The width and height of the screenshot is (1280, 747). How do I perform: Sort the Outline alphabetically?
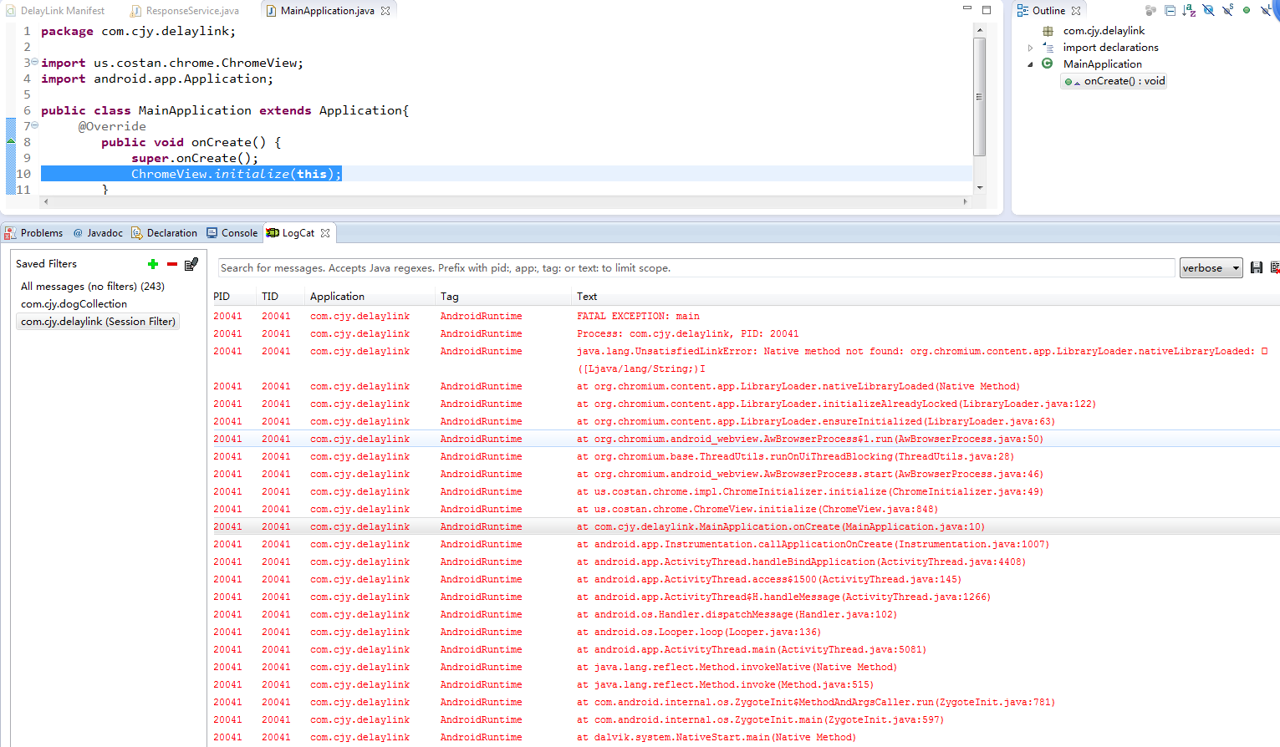[x=1189, y=11]
